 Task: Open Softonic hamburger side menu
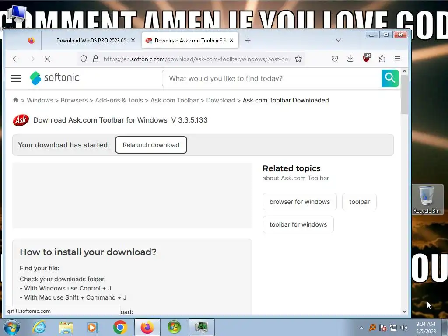[x=16, y=78]
